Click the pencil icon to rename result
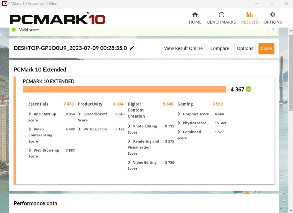The image size is (293, 213). (x=132, y=48)
